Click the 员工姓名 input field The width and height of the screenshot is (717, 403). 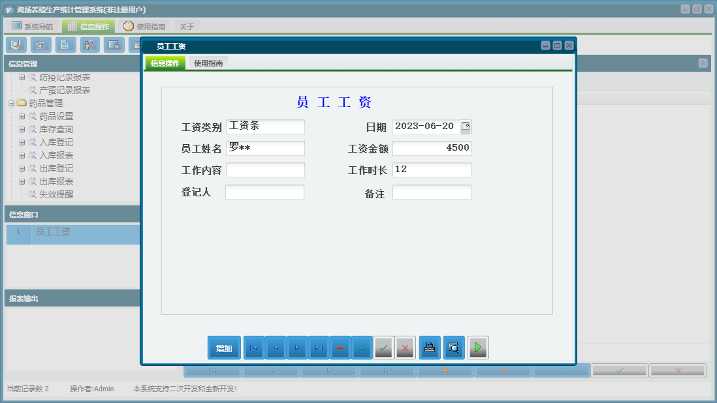[265, 148]
